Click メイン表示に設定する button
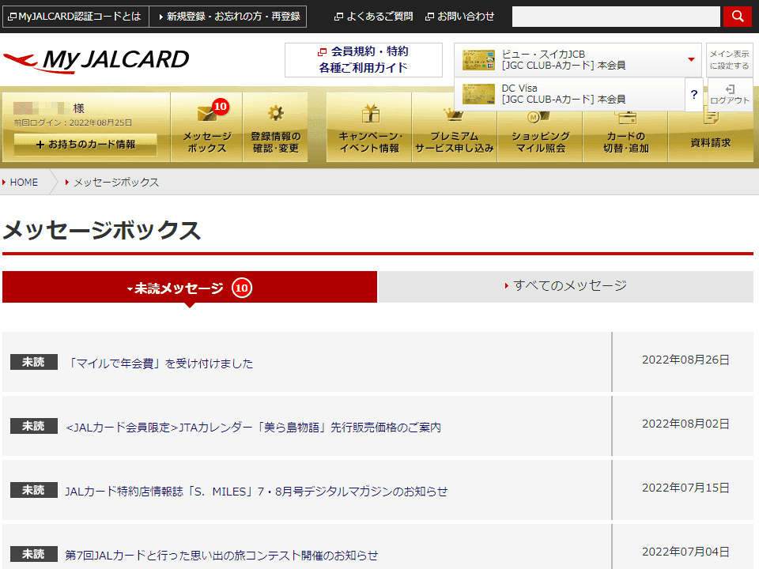Screen dimensions: 759x569 pos(729,60)
